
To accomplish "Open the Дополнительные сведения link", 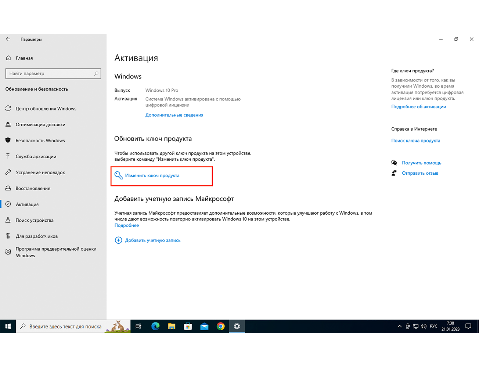I will pyautogui.click(x=174, y=115).
